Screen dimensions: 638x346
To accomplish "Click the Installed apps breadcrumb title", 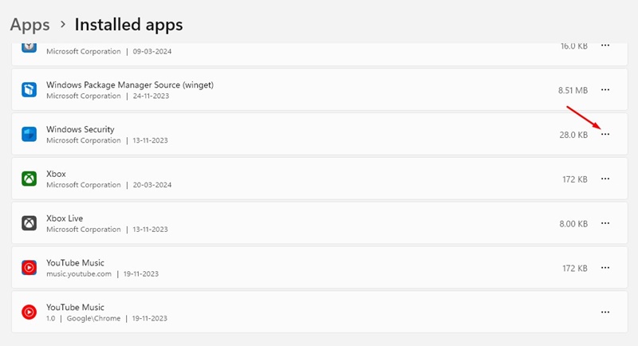I will [x=128, y=25].
